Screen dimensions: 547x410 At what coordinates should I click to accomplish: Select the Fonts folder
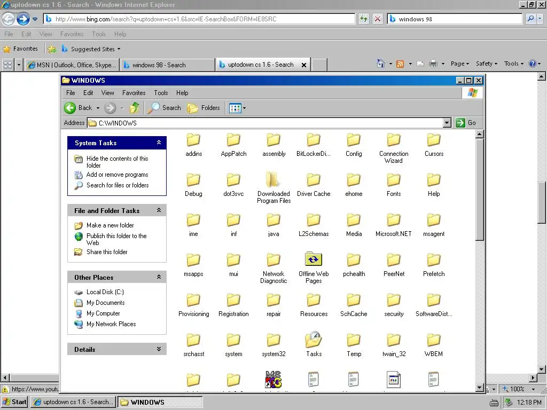click(x=394, y=185)
